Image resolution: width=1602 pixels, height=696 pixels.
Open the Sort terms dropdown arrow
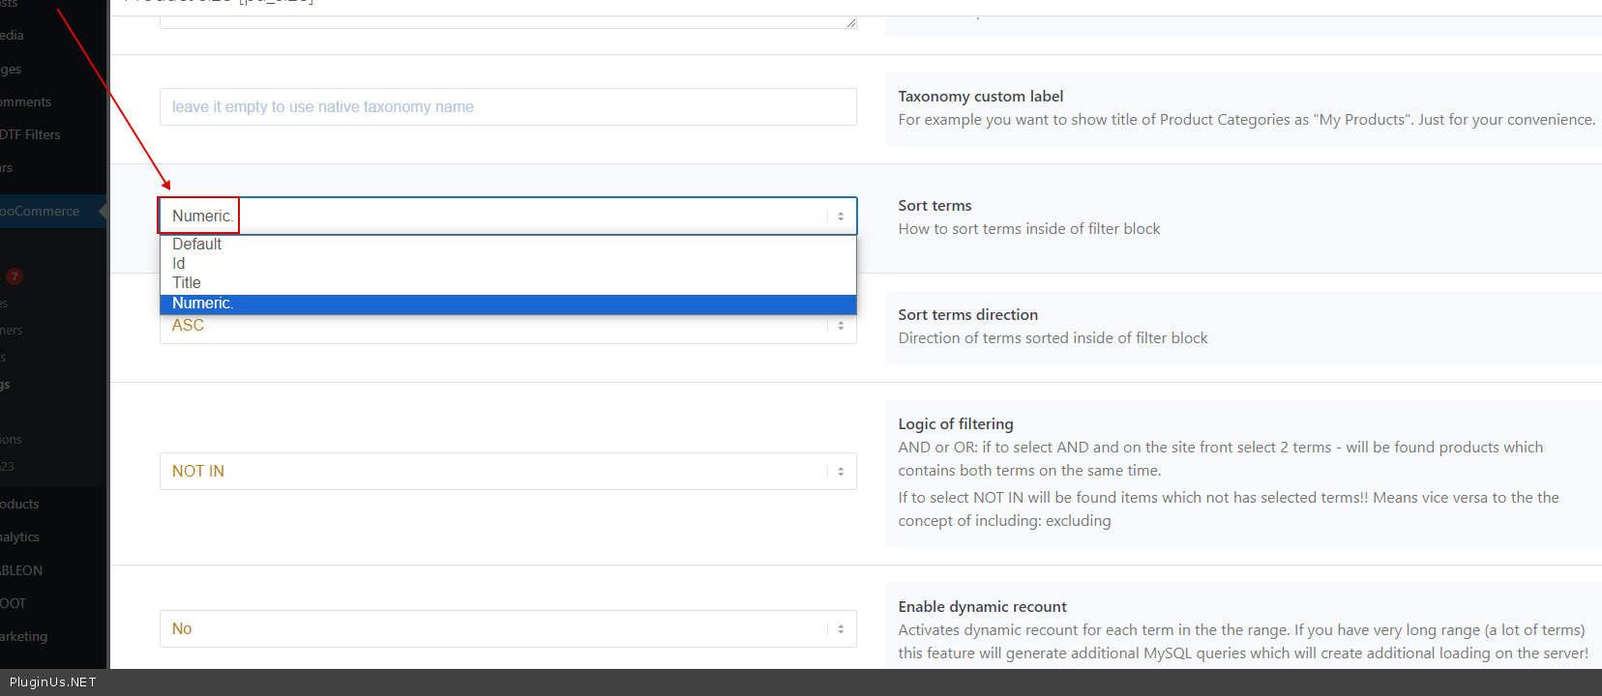pos(840,217)
